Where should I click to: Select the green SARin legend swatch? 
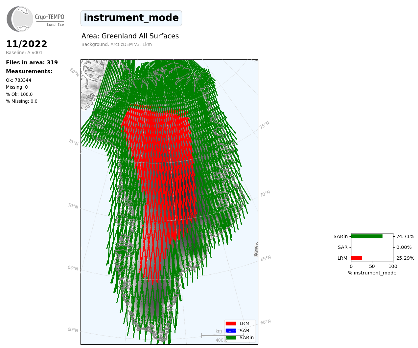231,337
